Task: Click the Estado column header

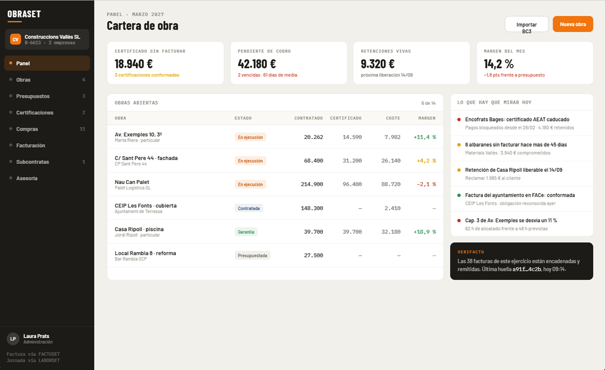Action: click(x=243, y=118)
